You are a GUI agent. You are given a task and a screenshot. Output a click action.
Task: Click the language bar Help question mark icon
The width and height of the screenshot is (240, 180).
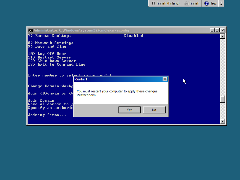click(207, 3)
